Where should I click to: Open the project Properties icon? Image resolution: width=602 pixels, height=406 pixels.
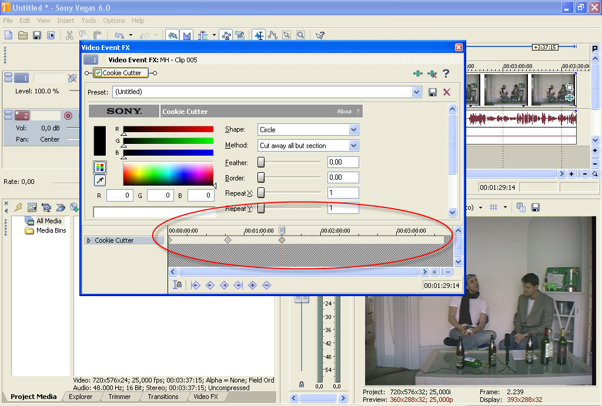coord(51,35)
